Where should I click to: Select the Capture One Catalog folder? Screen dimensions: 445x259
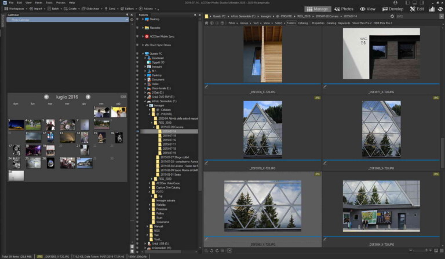(x=167, y=188)
